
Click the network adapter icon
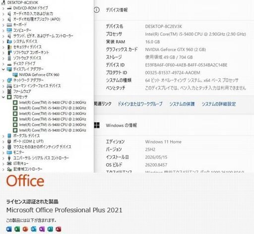click(x=9, y=80)
